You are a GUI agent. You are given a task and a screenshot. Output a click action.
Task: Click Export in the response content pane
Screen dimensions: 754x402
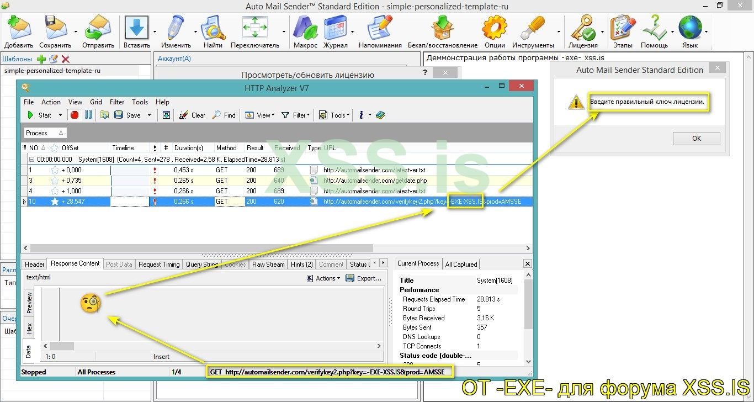pos(364,278)
